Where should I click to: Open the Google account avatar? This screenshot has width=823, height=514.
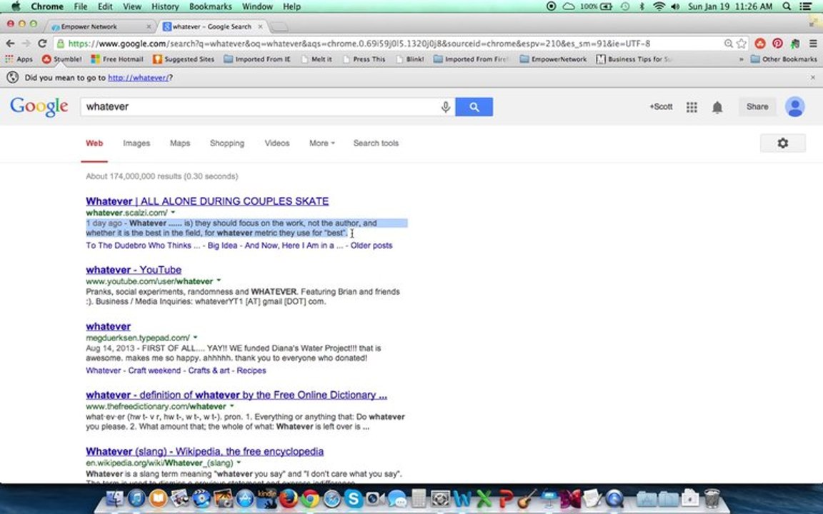click(794, 107)
